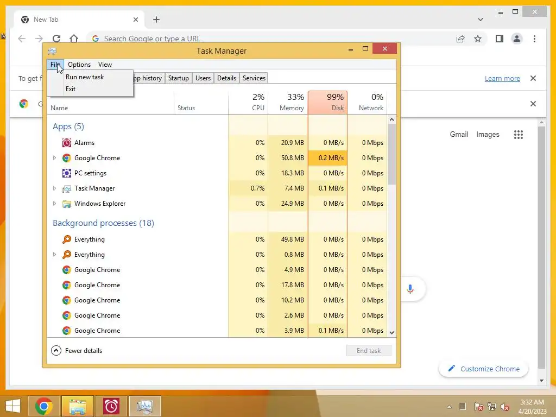The image size is (556, 417).
Task: Sort by the Disk column header
Action: click(x=327, y=102)
